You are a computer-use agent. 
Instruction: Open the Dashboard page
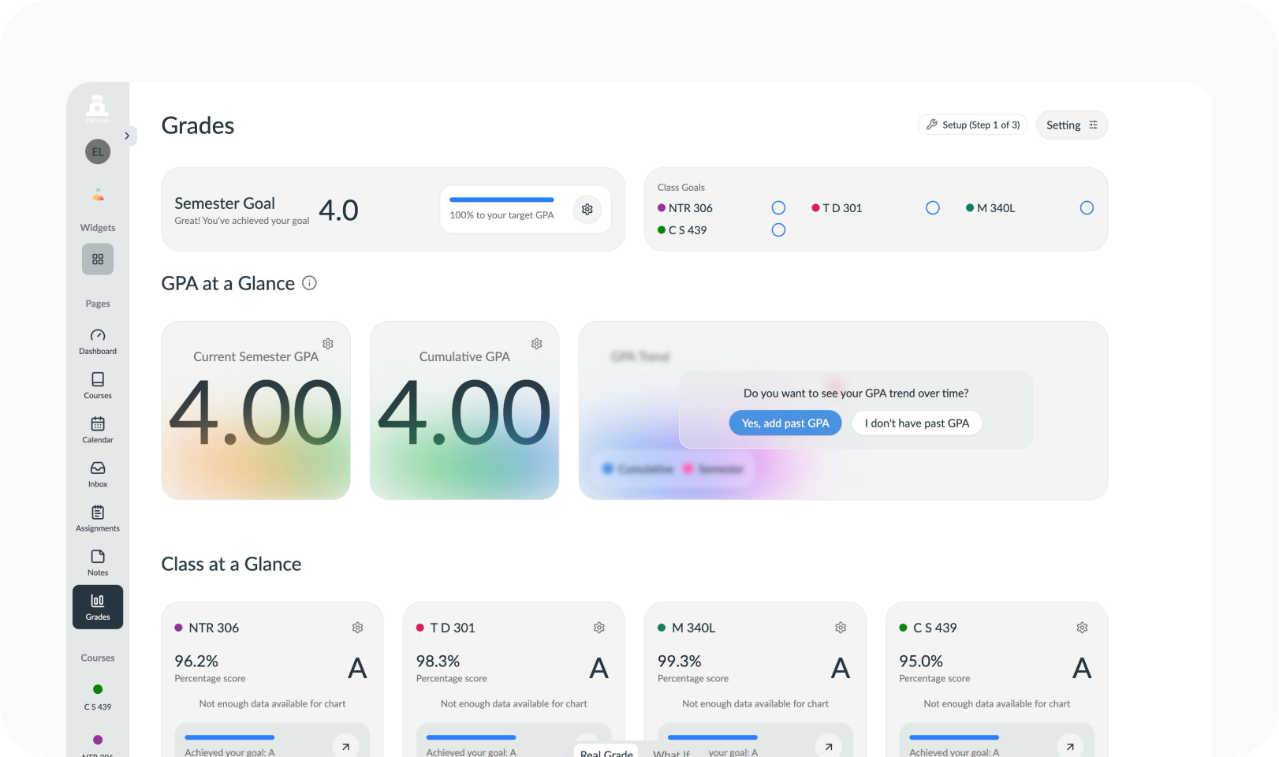point(97,341)
